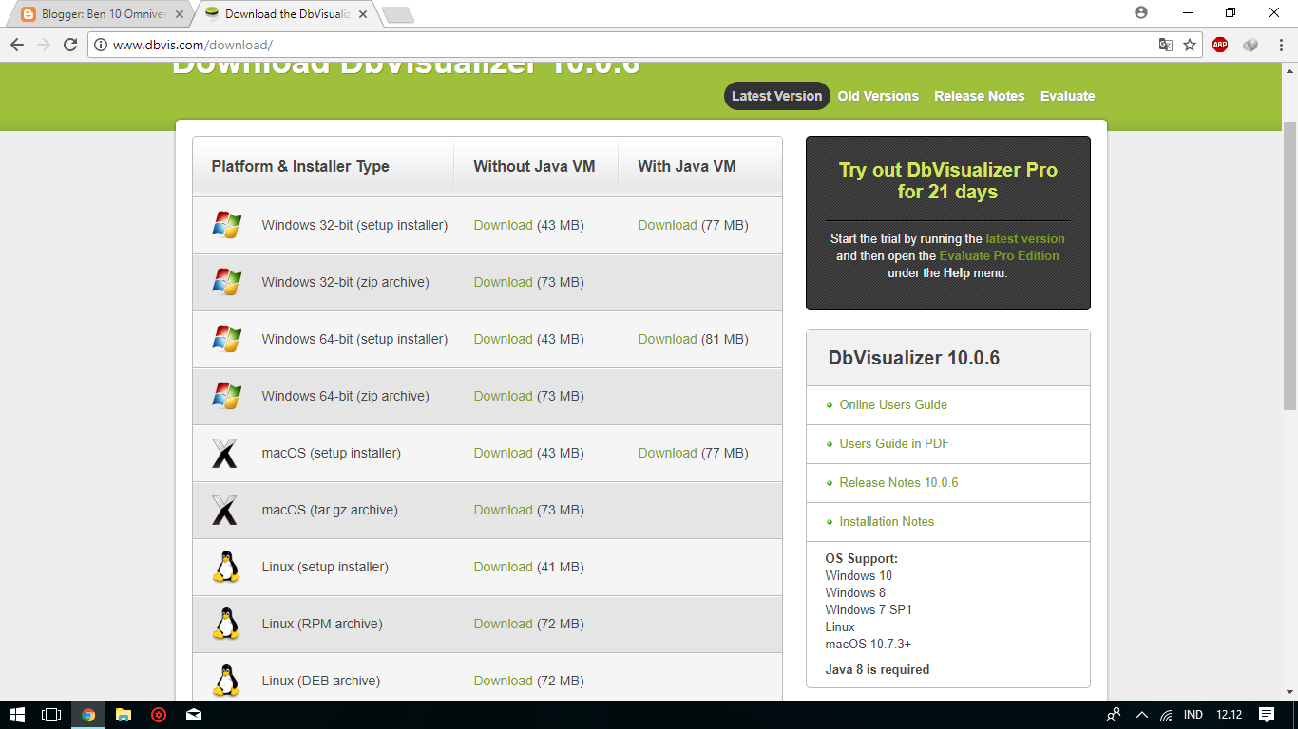Download Windows 64-bit setup installer without Java VM
Image resolution: width=1298 pixels, height=729 pixels.
pos(503,339)
